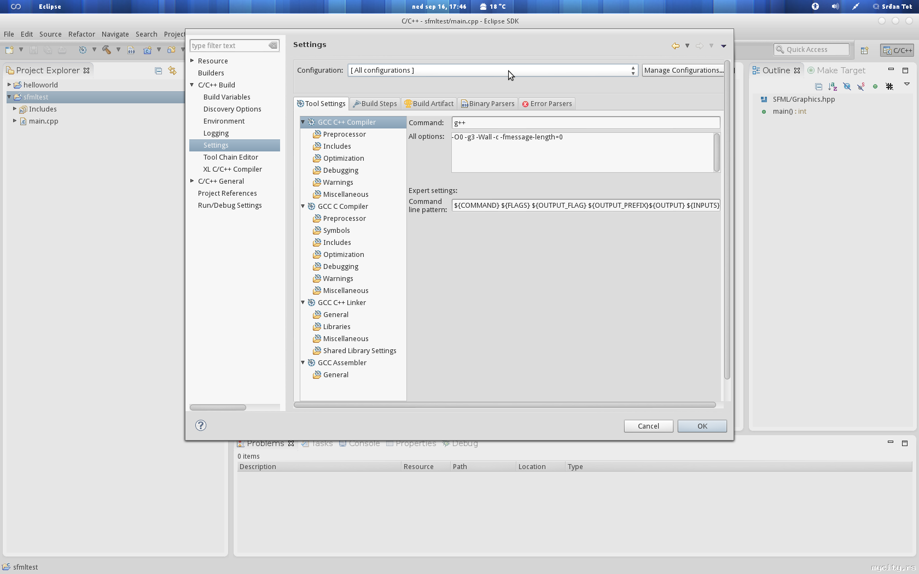Switch to the C/C++ perspective button

click(897, 50)
